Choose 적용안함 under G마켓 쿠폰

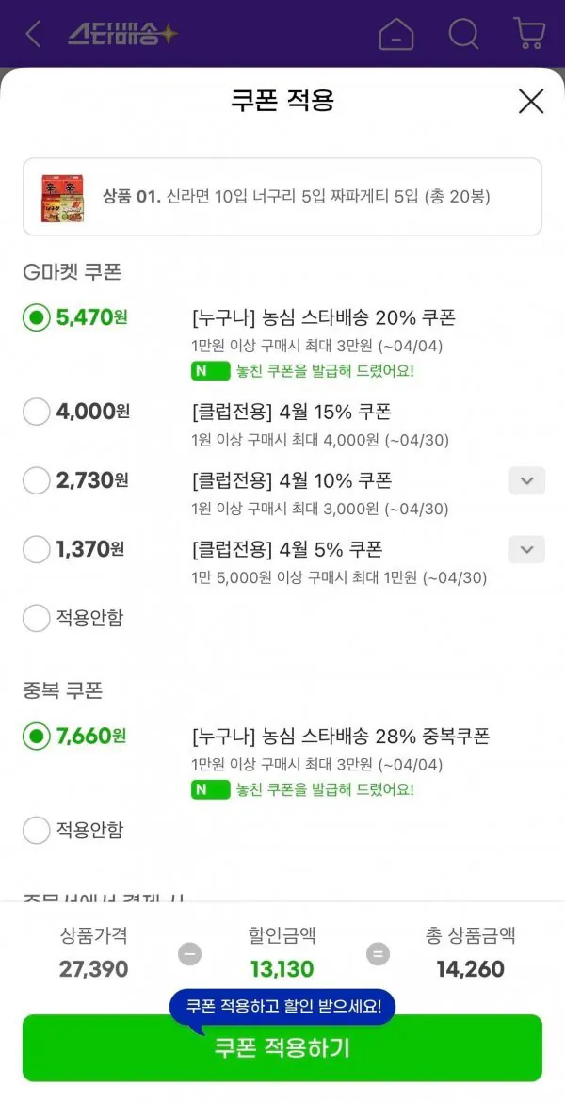(37, 618)
